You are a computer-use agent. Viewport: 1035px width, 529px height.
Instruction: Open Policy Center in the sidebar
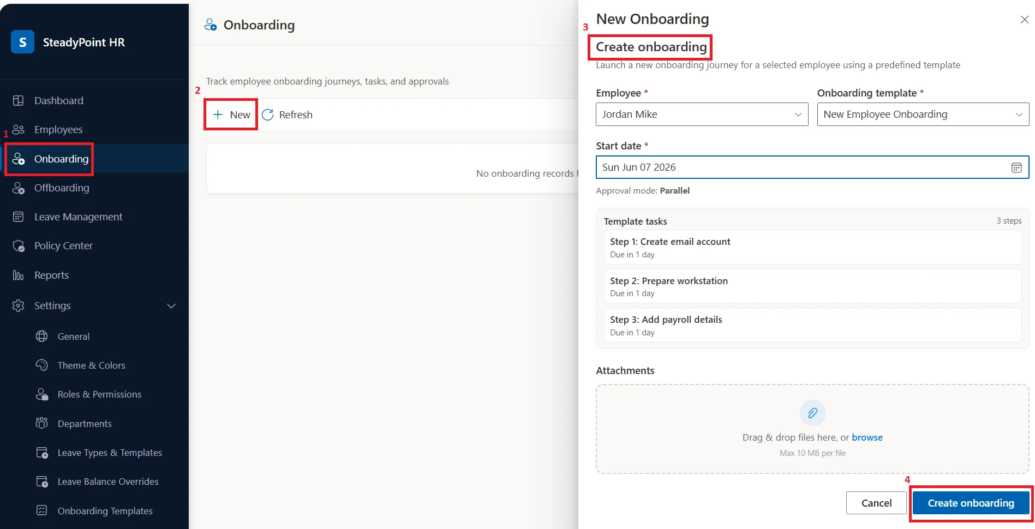[x=94, y=245]
